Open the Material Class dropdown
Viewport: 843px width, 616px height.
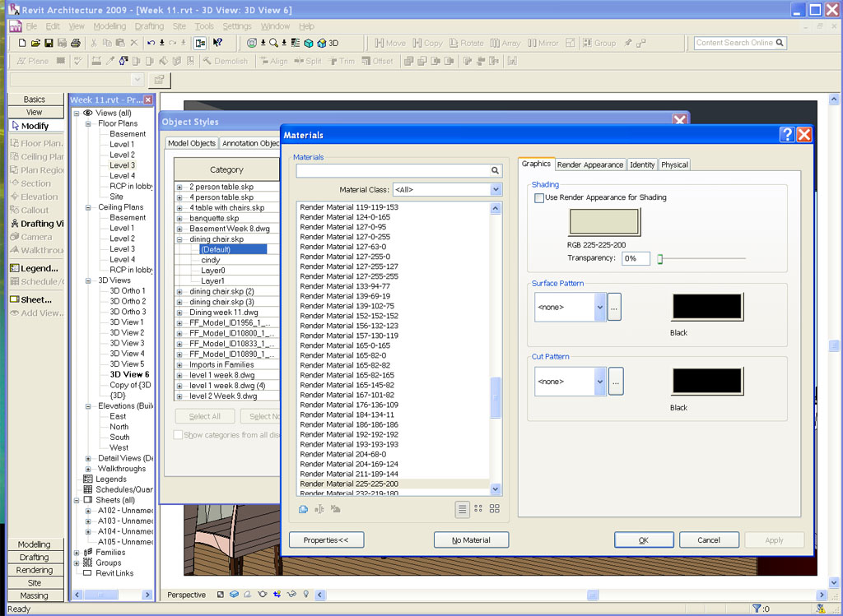click(x=496, y=190)
